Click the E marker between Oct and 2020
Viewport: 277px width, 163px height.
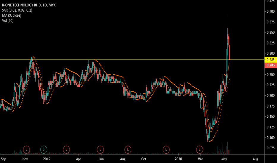click(x=166, y=149)
